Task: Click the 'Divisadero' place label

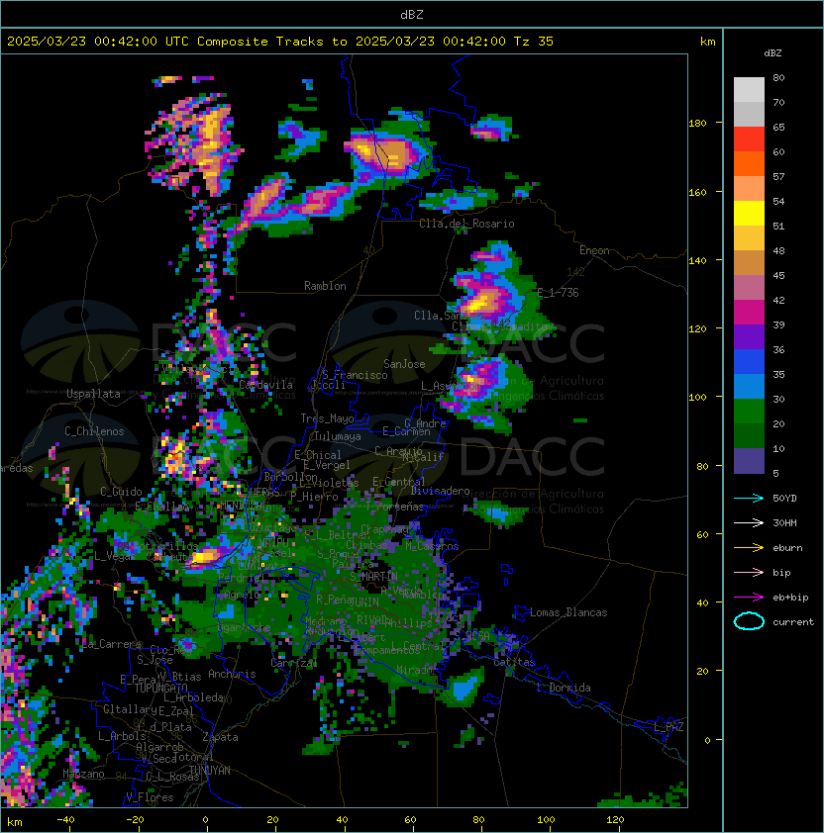Action: tap(440, 491)
